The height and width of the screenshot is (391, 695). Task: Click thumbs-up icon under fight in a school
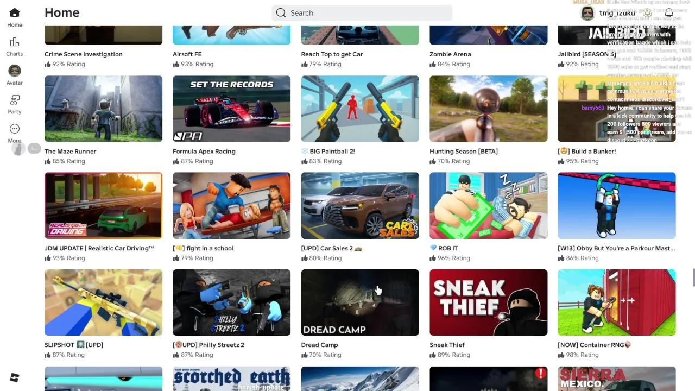(x=176, y=258)
